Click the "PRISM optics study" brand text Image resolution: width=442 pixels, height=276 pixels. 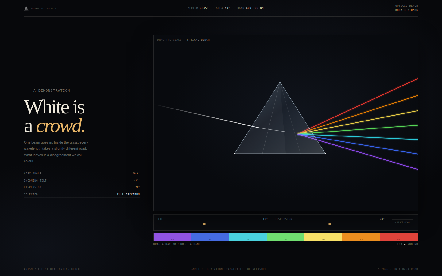pos(44,9)
